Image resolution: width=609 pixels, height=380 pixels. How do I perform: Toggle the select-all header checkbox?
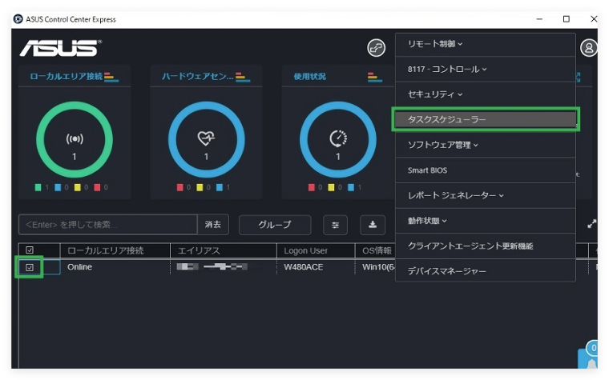(x=30, y=250)
